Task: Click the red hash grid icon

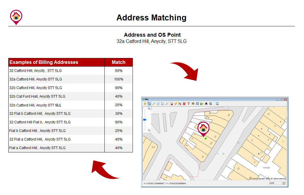Action: (184, 104)
